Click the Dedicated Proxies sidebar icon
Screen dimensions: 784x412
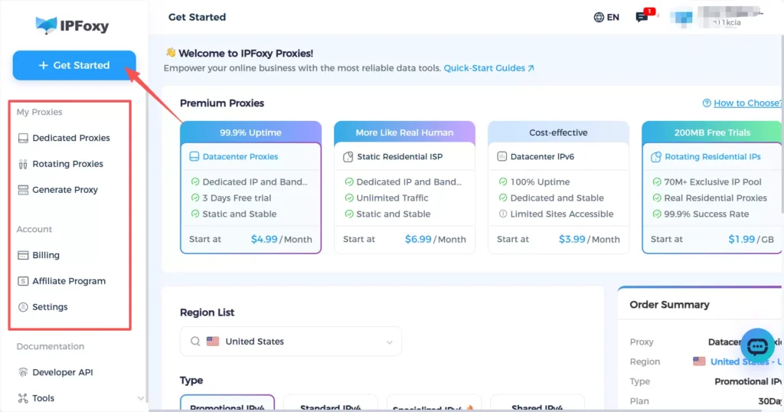[x=23, y=138]
